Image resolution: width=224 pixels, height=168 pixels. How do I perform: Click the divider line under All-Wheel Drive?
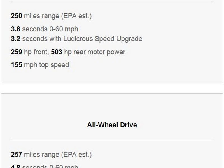coord(112,140)
